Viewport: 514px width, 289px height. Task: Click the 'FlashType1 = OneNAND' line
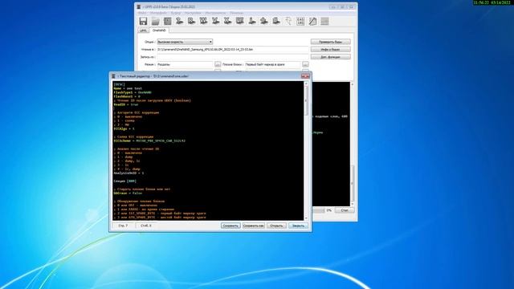click(x=133, y=92)
